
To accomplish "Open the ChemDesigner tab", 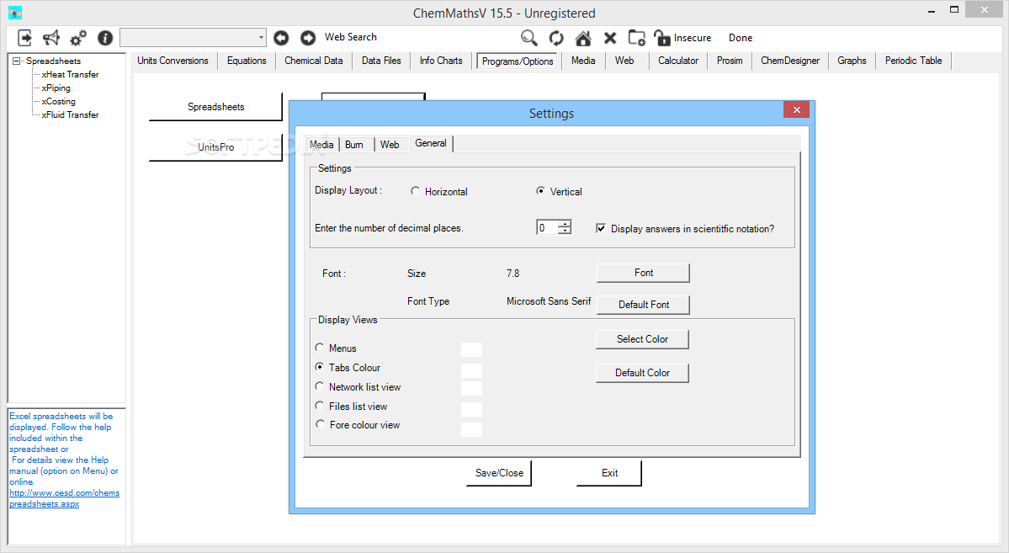I will coord(790,61).
